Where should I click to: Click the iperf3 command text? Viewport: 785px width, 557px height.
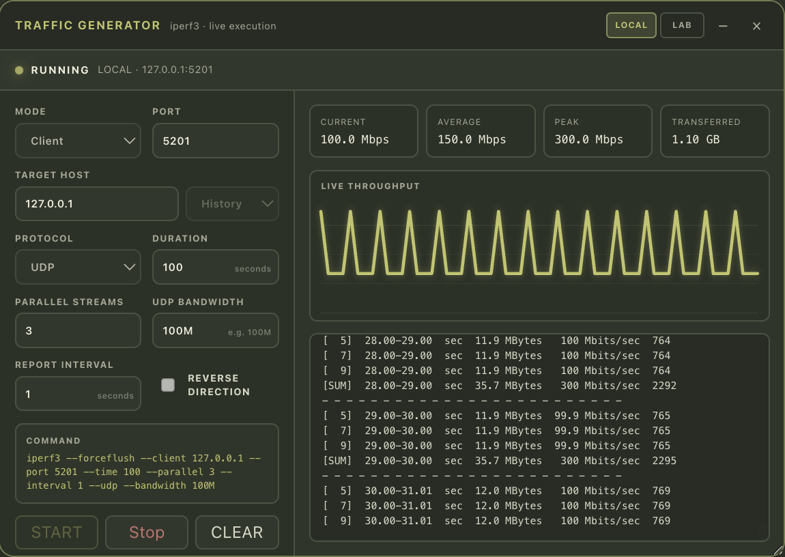143,472
